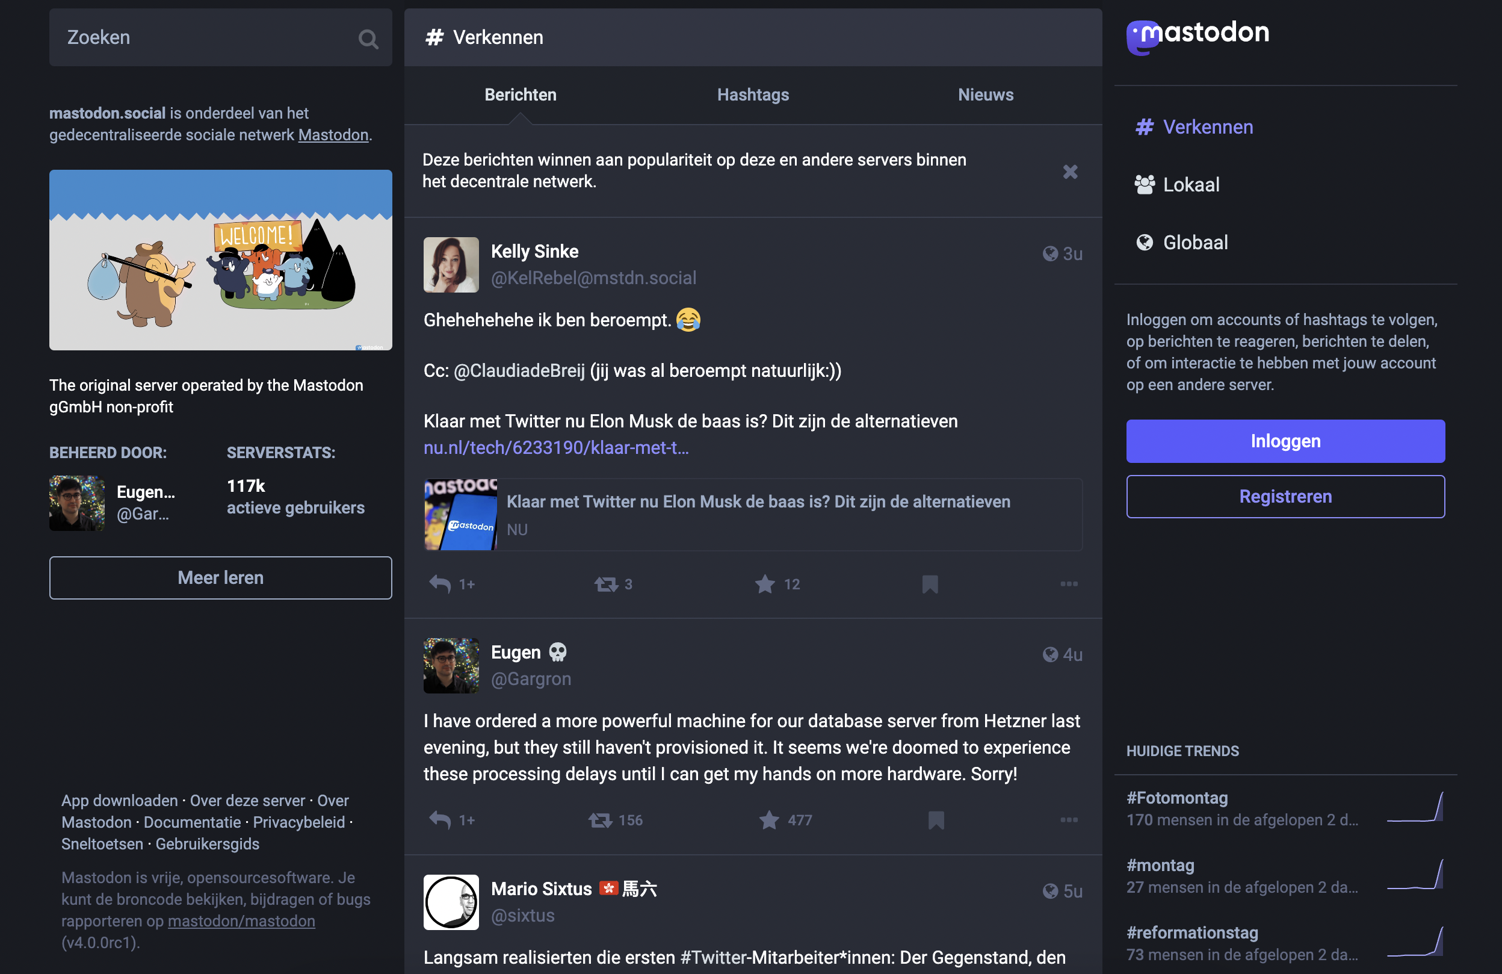Viewport: 1502px width, 974px height.
Task: Open the nu.nl/tech article link
Action: [556, 447]
